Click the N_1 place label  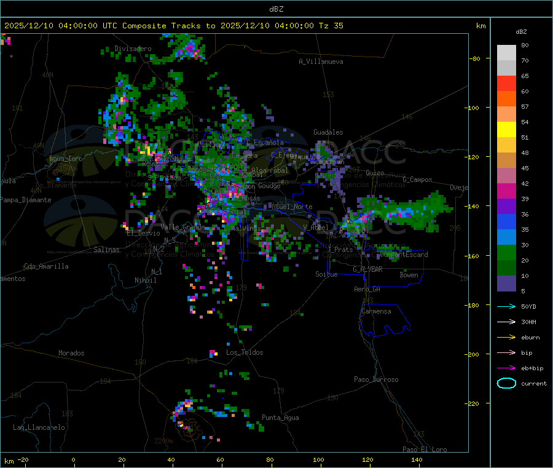pos(157,271)
